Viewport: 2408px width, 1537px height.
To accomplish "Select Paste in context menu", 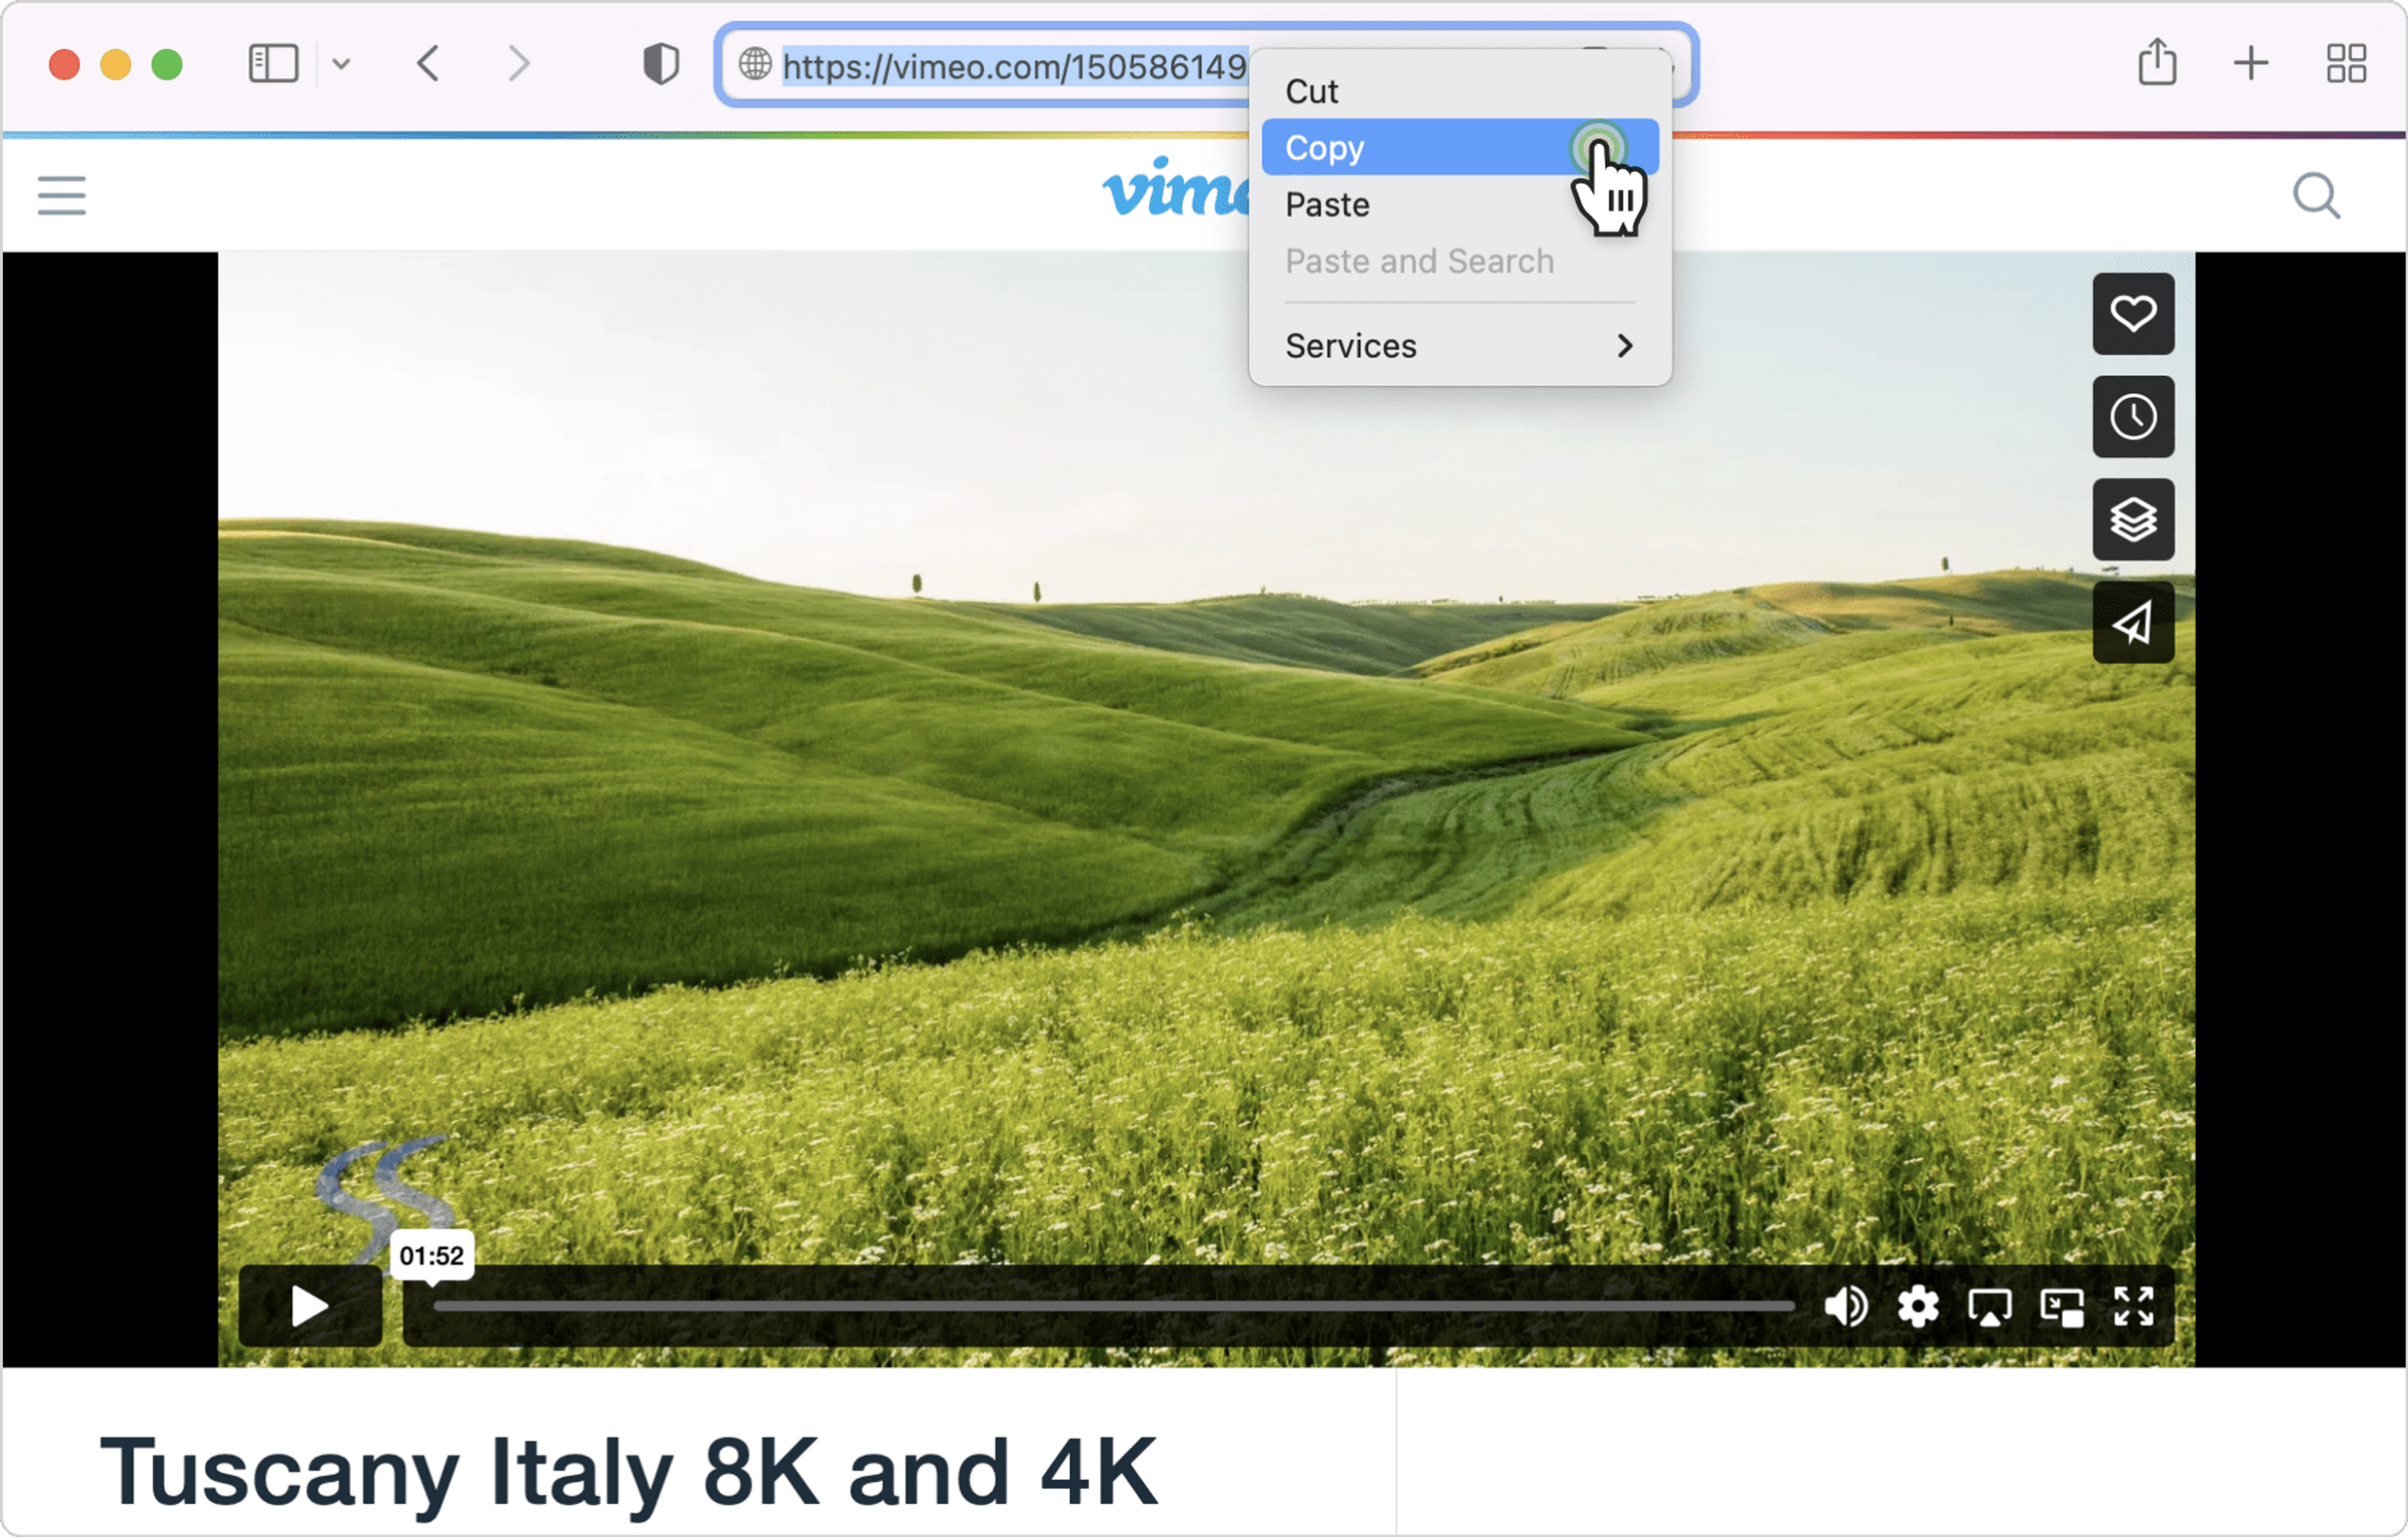I will point(1327,205).
